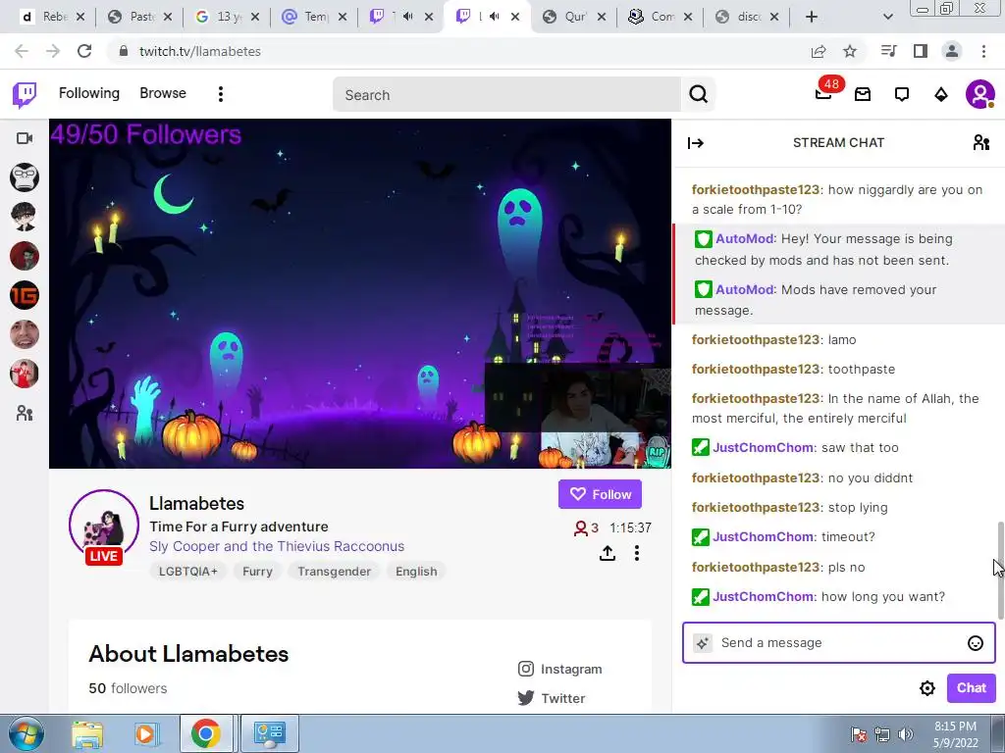Open the gorilla avatar channel in sidebar
Screen dimensions: 1005x753
(x=25, y=177)
